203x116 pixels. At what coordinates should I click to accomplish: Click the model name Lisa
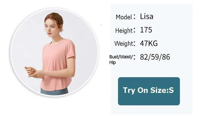point(147,16)
